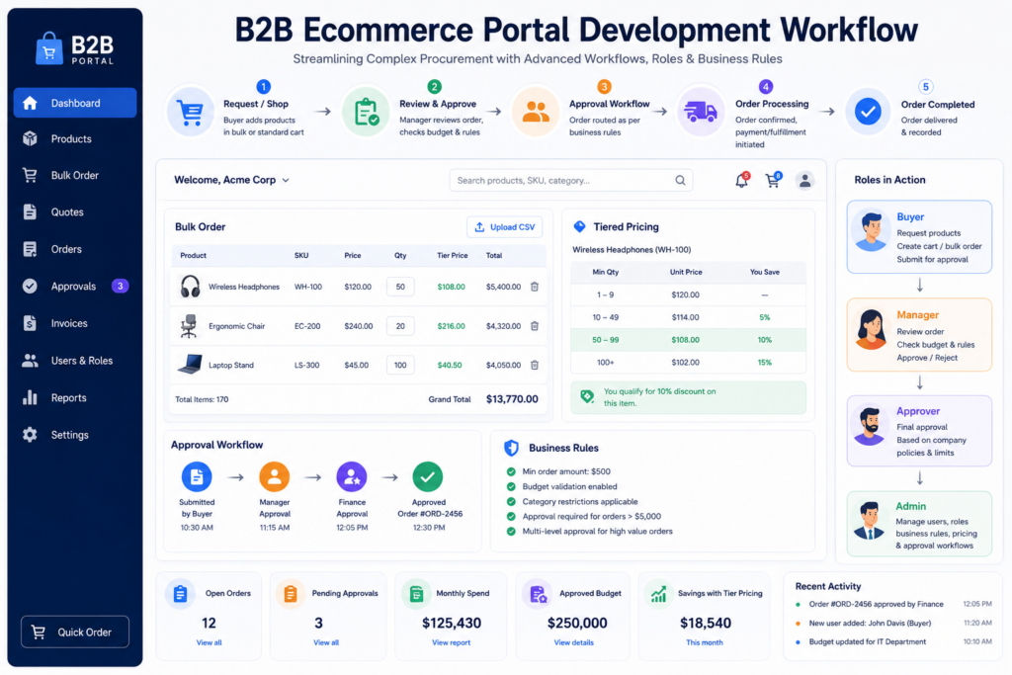This screenshot has width=1012, height=675.
Task: Toggle Approval required for orders > $5,000 check
Action: click(x=511, y=516)
